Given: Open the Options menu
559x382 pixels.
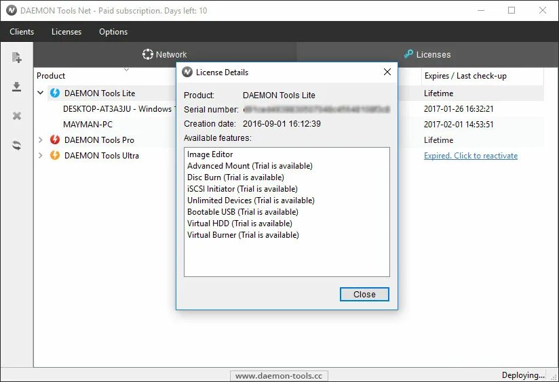Looking at the screenshot, I should pos(113,32).
